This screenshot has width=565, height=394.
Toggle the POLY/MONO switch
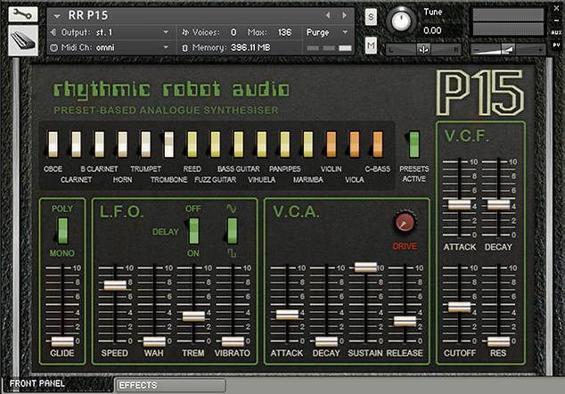point(62,231)
